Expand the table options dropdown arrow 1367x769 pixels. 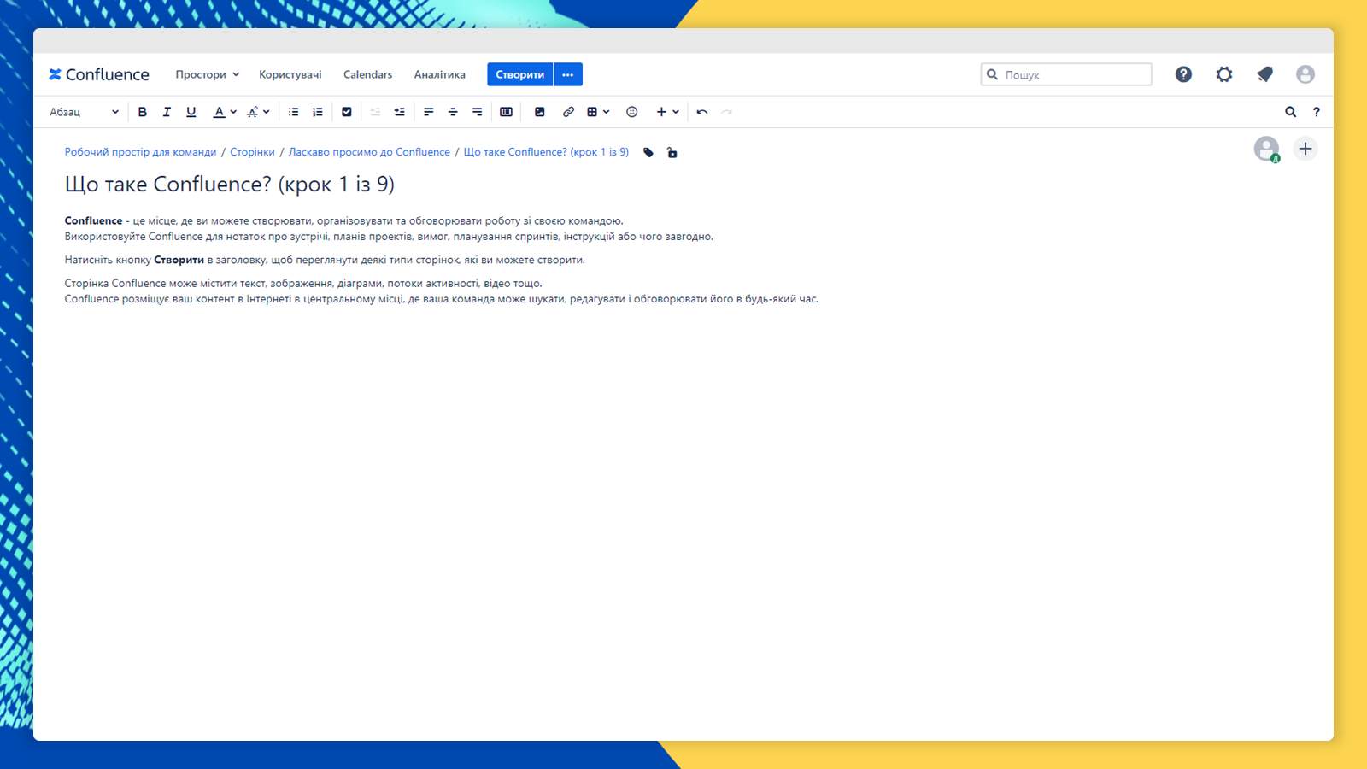[x=607, y=112]
